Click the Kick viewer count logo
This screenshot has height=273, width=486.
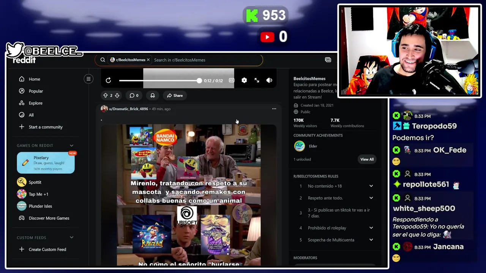coord(252,16)
